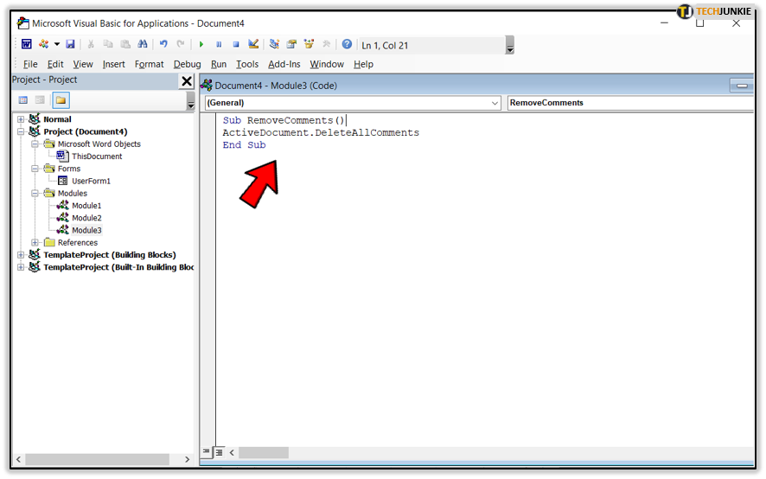
Task: Select Module2 in project tree
Action: pos(86,218)
